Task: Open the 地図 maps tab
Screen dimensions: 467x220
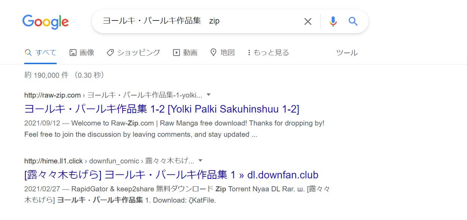Action: tap(223, 53)
